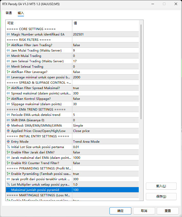Viewport: 182px width, 217px height.
Task: Click the enum icon beside Method: SMA/EMA/SMMA/LWMA
Action: coord(8,126)
